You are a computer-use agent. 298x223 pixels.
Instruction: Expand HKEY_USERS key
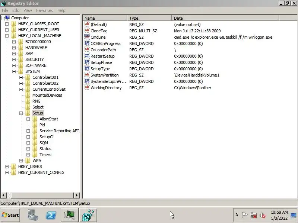click(7, 167)
